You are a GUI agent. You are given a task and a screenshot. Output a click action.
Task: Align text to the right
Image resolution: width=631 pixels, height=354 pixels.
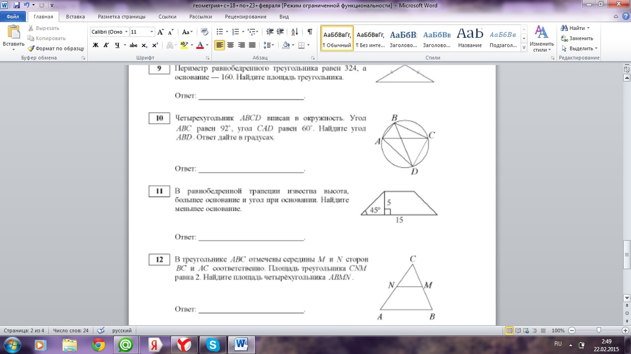pos(241,45)
